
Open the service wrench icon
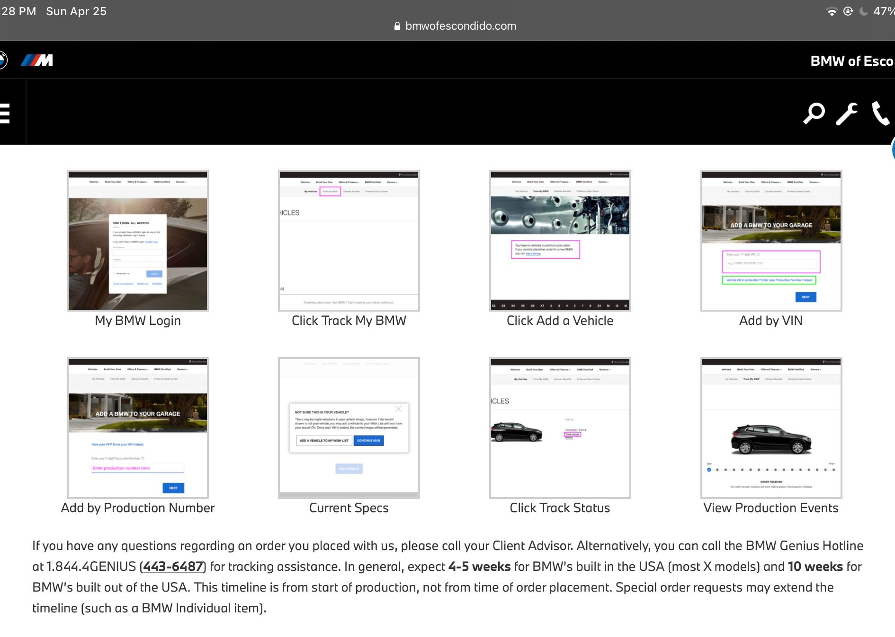847,113
